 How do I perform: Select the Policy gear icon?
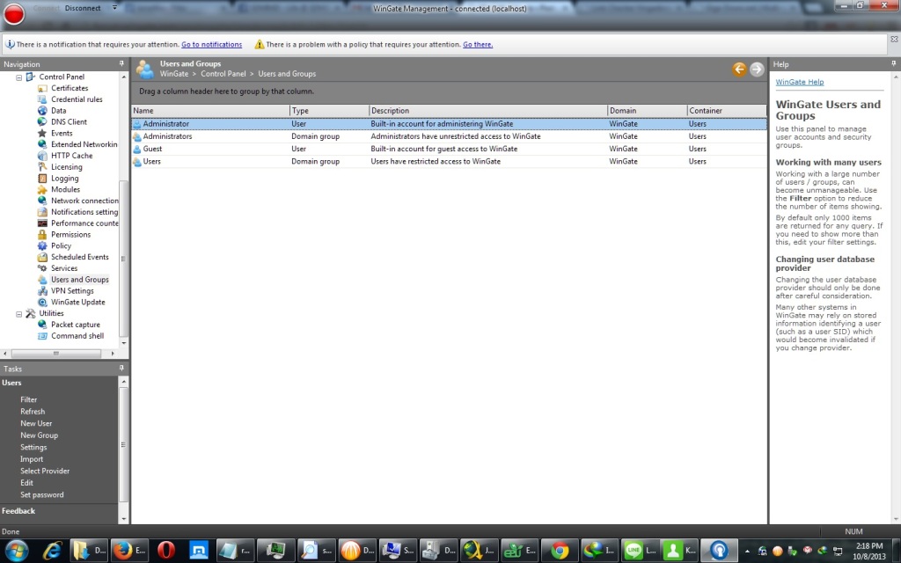pos(42,246)
